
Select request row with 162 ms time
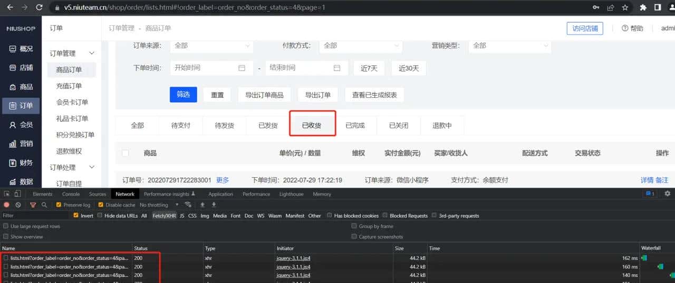[x=337, y=258]
